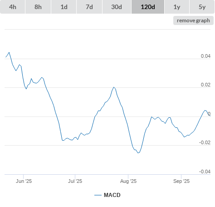The image size is (215, 207).
Task: Click the Jul '25 axis label
Action: point(75,181)
